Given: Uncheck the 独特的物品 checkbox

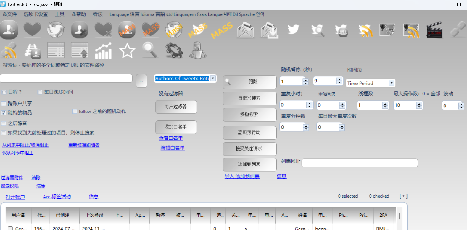Looking at the screenshot, I should (4, 113).
